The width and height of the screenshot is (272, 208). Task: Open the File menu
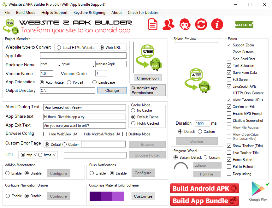[x=7, y=13]
